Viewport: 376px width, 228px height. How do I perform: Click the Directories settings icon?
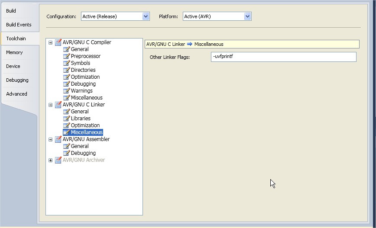pos(66,70)
